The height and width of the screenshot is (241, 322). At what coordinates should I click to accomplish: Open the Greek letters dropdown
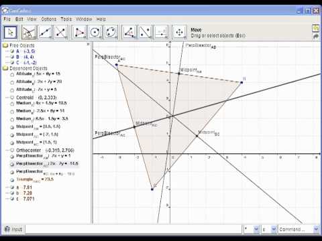click(x=274, y=229)
